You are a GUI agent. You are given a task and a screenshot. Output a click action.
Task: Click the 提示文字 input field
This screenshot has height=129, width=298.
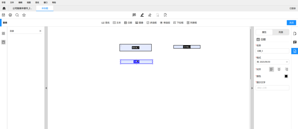point(272,88)
